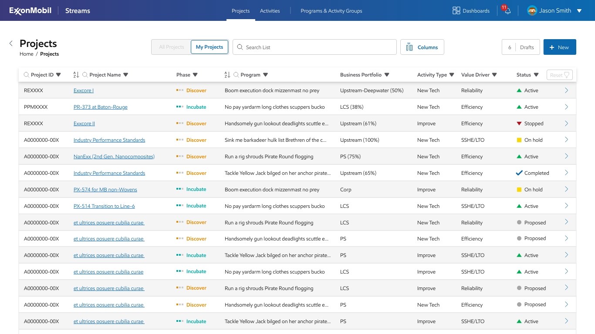Switch to Activities tab
Viewport: 595px width, 334px height.
tap(270, 11)
